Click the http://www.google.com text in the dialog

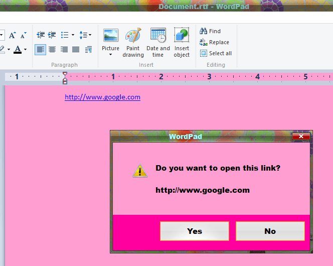203,190
